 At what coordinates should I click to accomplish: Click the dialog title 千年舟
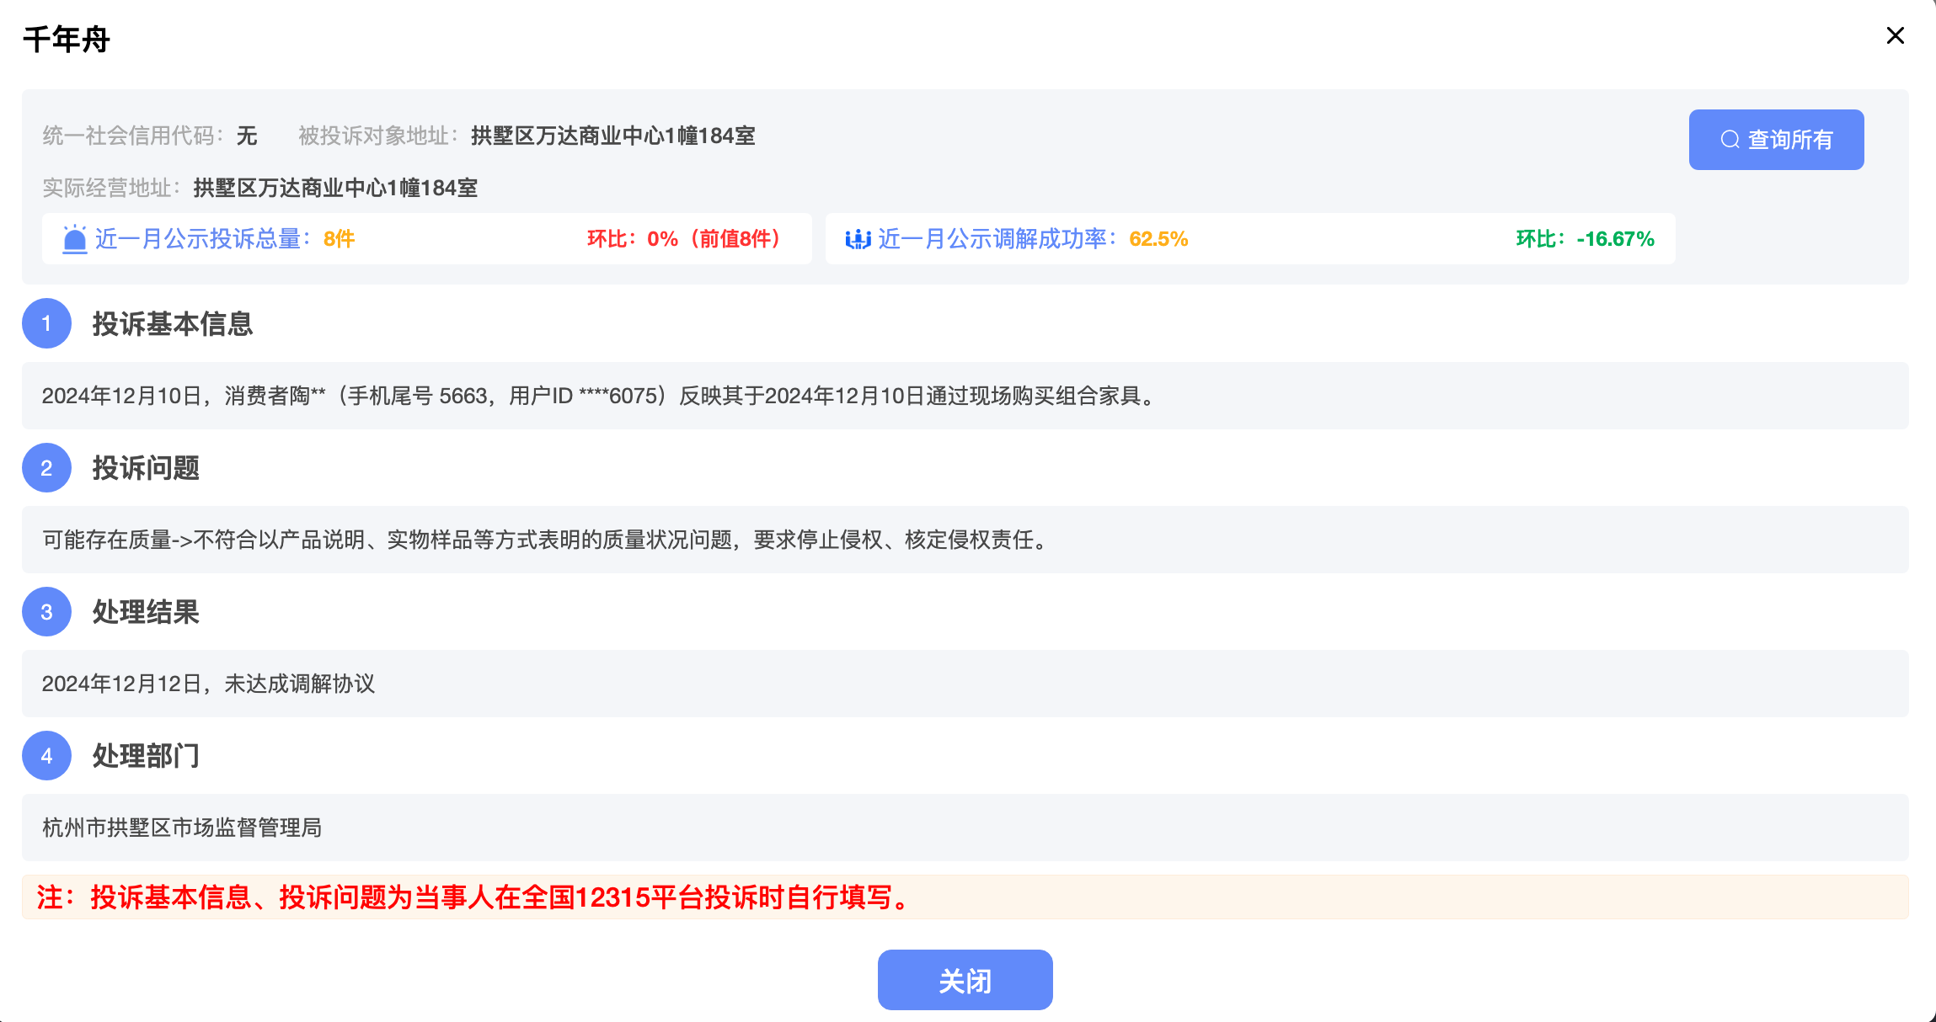coord(67,39)
